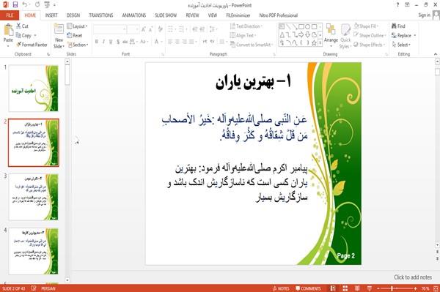Open the REVIEW tab
The width and height of the screenshot is (440, 292).
click(x=192, y=15)
